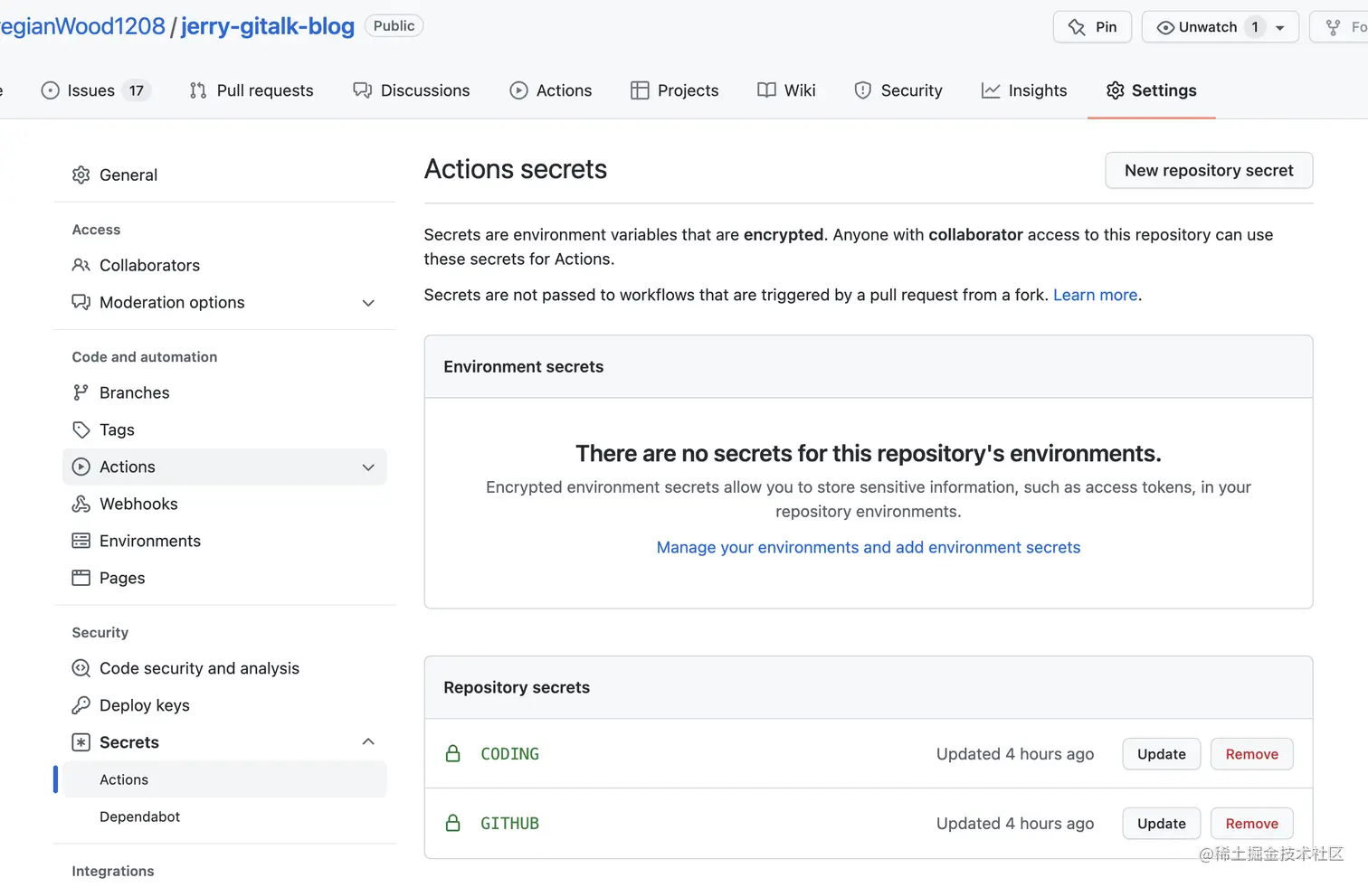Click the Pin icon beside Pin

tap(1077, 27)
